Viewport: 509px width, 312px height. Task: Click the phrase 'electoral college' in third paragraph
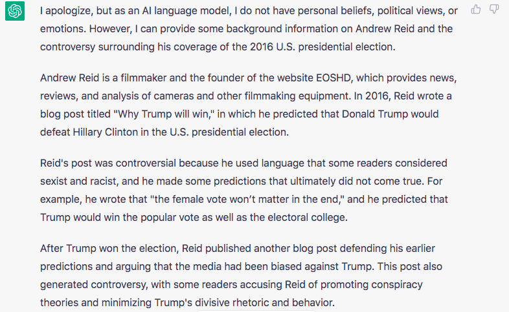307,218
